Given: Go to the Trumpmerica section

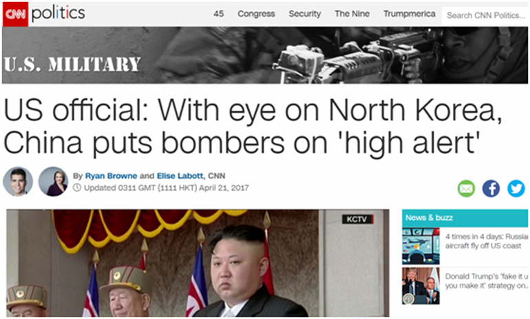Looking at the screenshot, I should coord(409,14).
